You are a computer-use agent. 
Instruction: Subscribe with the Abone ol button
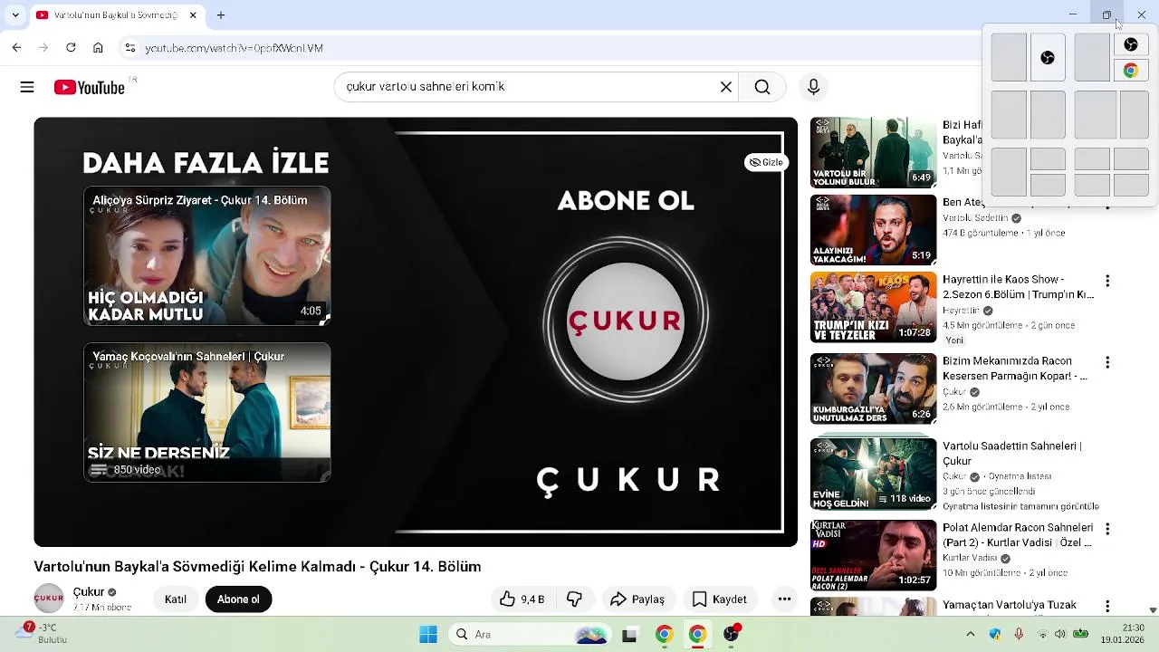point(238,599)
